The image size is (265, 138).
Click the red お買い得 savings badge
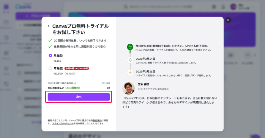coord(77,68)
